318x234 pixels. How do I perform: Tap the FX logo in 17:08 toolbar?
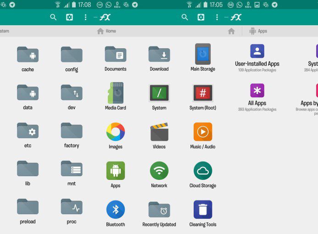[105, 17]
